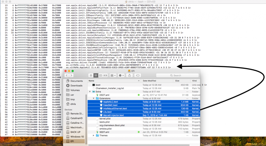Collapse the Extensions folder
This screenshot has height=146, width=266.
(x=93, y=98)
